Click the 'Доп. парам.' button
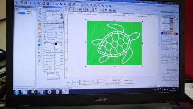The height and width of the screenshot is (109, 193). point(174,69)
